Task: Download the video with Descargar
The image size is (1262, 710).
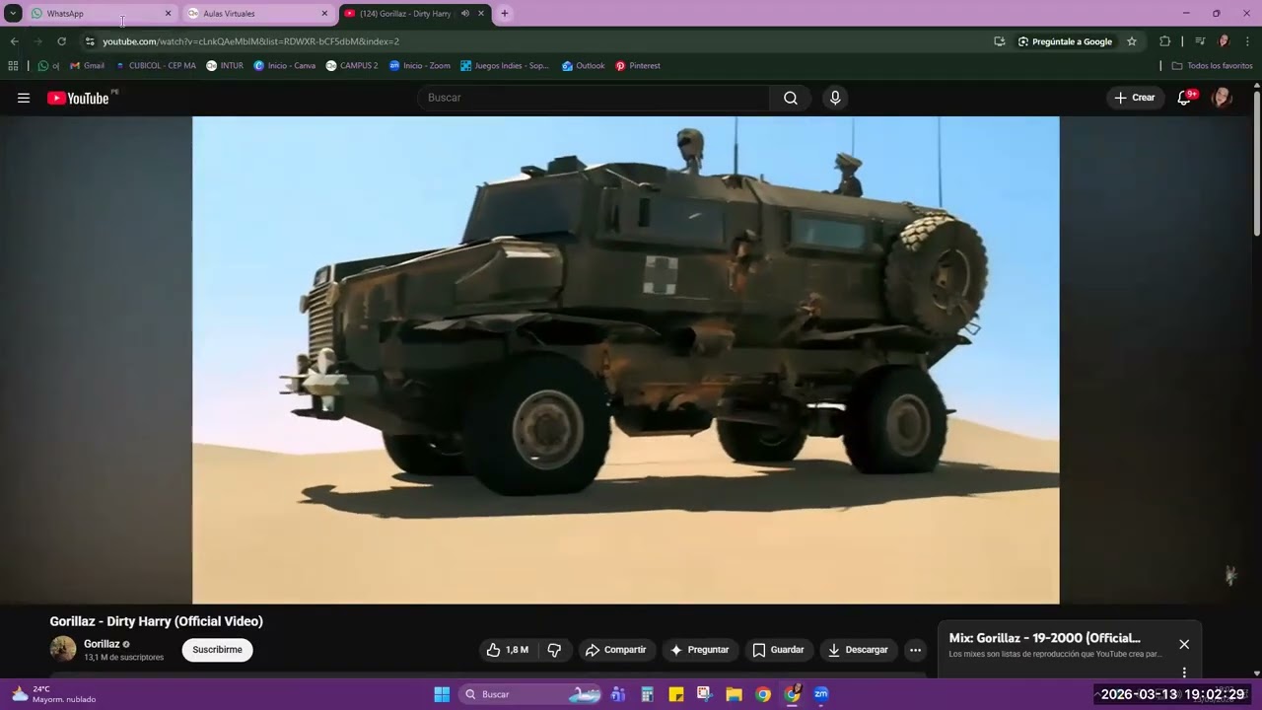Action: tap(858, 650)
